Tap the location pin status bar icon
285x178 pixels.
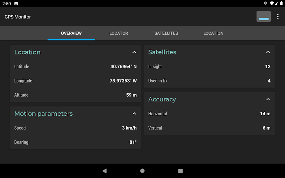265,4
